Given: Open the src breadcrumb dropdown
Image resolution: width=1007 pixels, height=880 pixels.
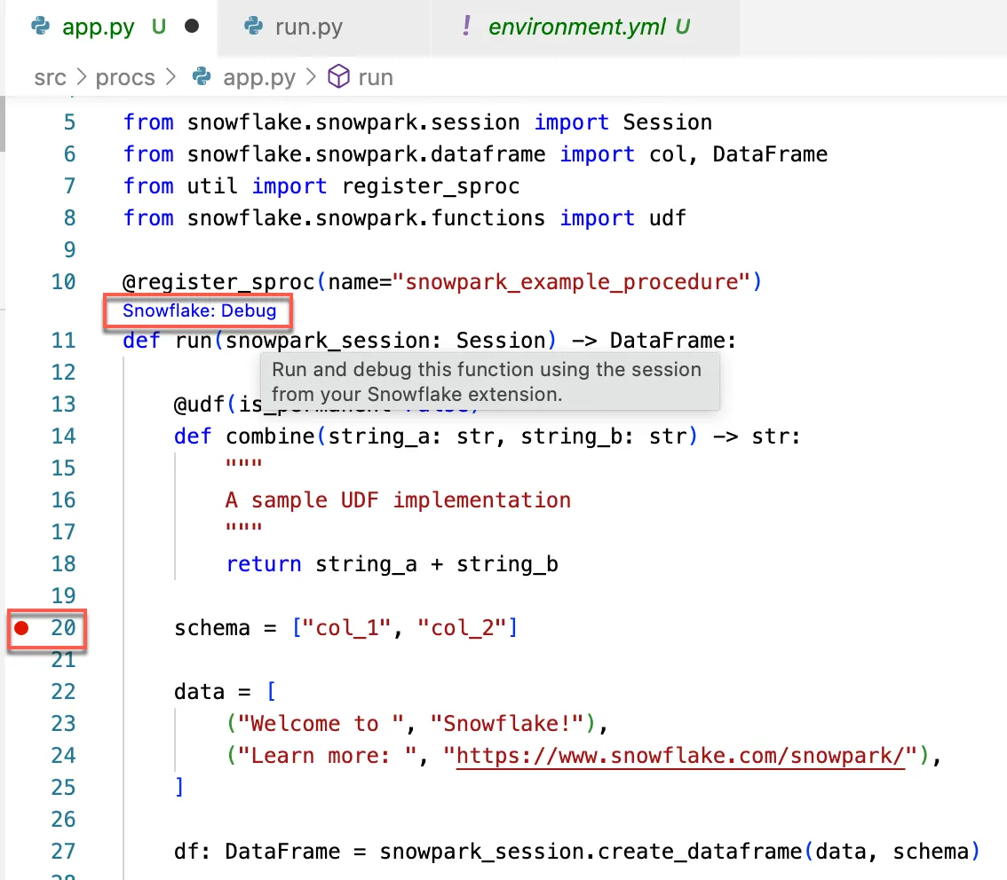Looking at the screenshot, I should (x=50, y=77).
